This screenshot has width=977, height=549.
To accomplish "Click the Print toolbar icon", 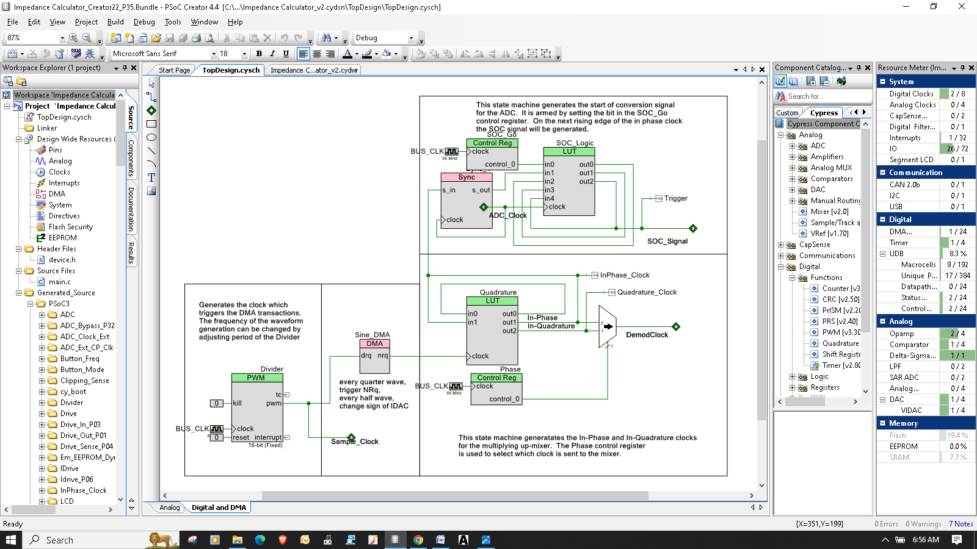I will [x=196, y=38].
